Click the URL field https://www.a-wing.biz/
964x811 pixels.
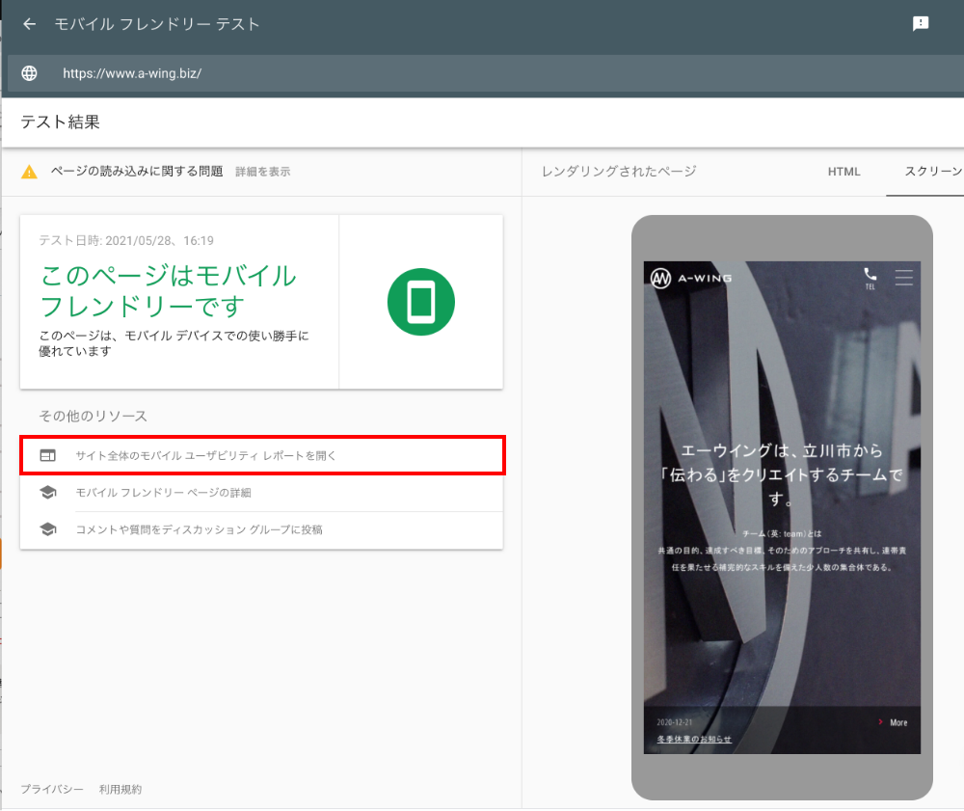pyautogui.click(x=132, y=73)
